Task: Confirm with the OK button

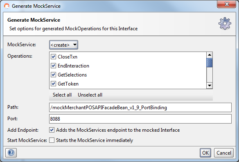Action: [x=205, y=153]
